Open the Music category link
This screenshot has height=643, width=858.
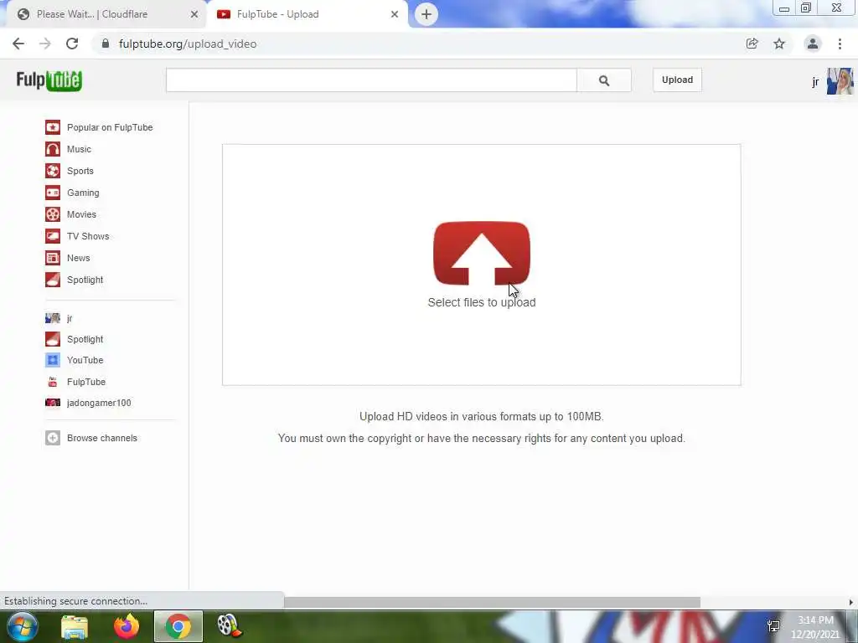pyautogui.click(x=79, y=149)
